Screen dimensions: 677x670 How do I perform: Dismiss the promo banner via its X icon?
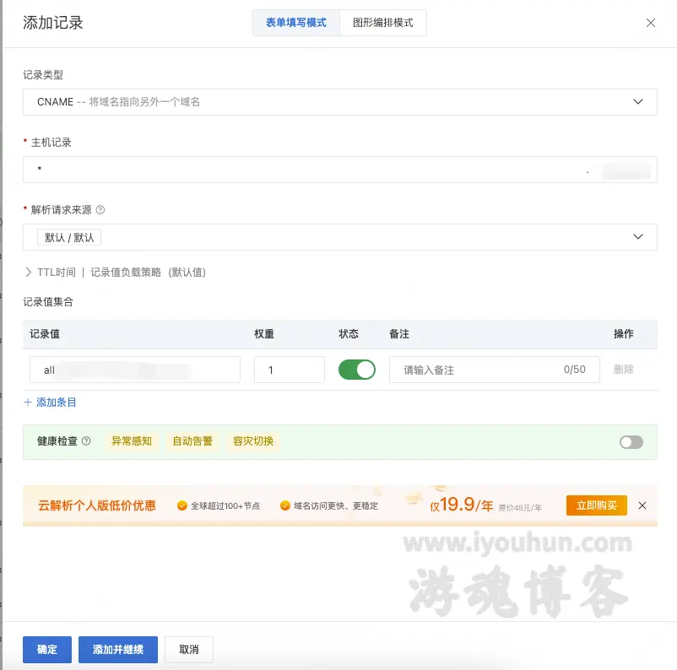[x=642, y=505]
